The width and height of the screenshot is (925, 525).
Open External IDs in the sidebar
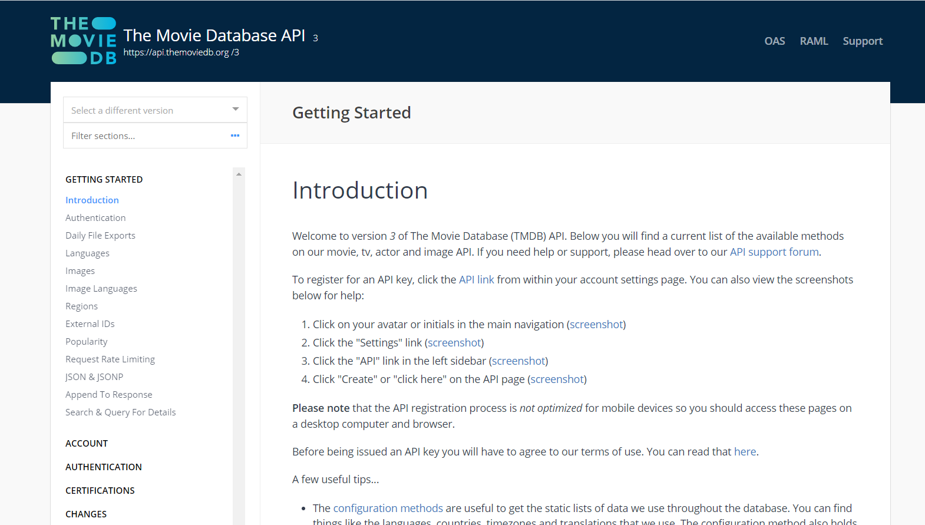click(90, 323)
